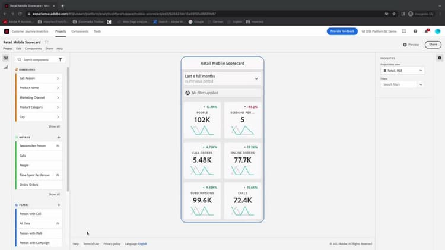Show all metrics
445x250 pixels.
coord(54,194)
